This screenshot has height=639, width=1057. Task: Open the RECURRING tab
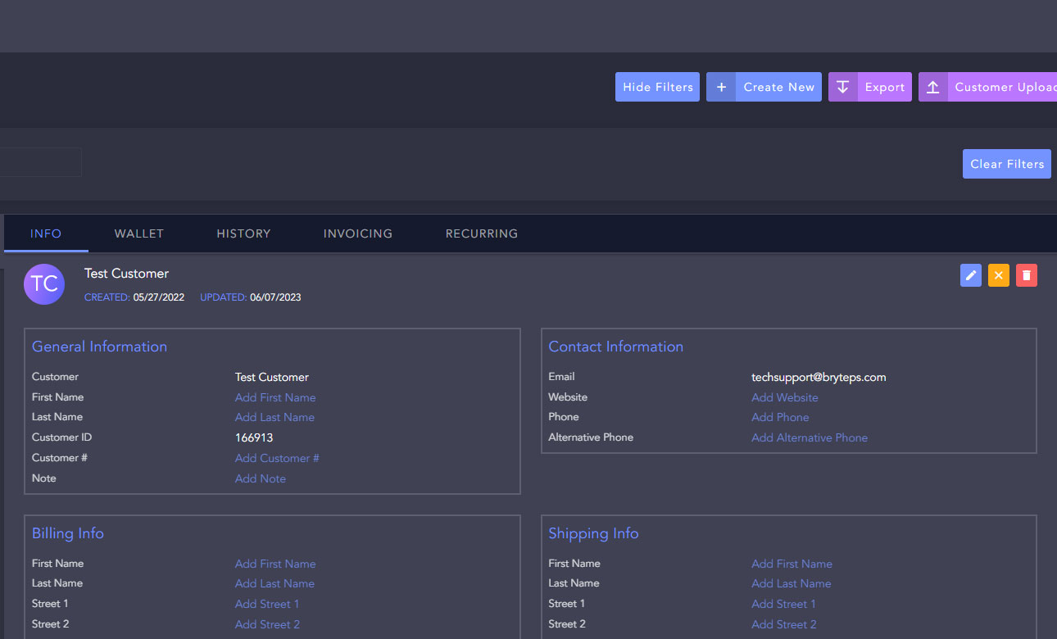[482, 233]
